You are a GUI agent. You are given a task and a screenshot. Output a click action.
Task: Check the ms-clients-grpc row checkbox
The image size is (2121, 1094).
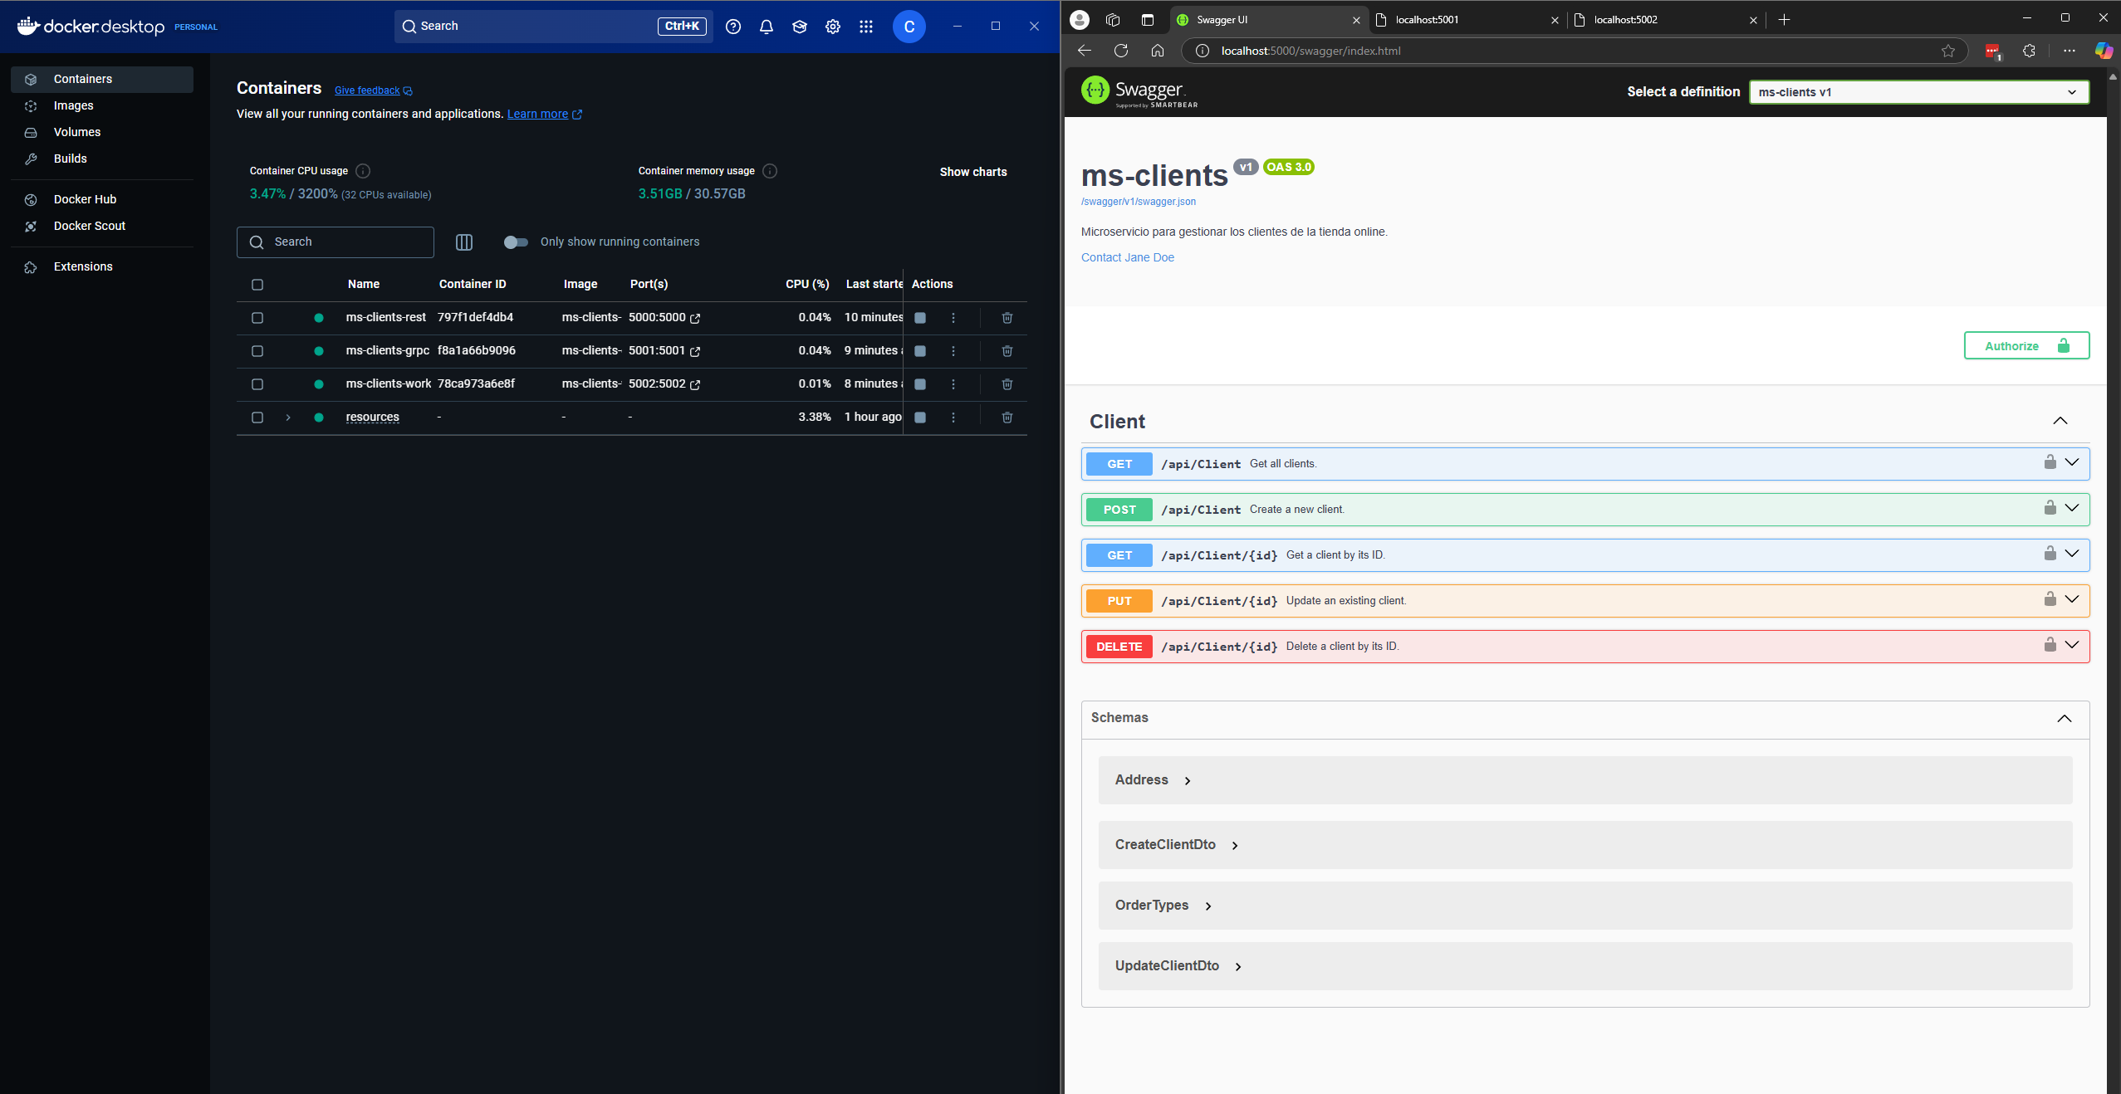(257, 351)
